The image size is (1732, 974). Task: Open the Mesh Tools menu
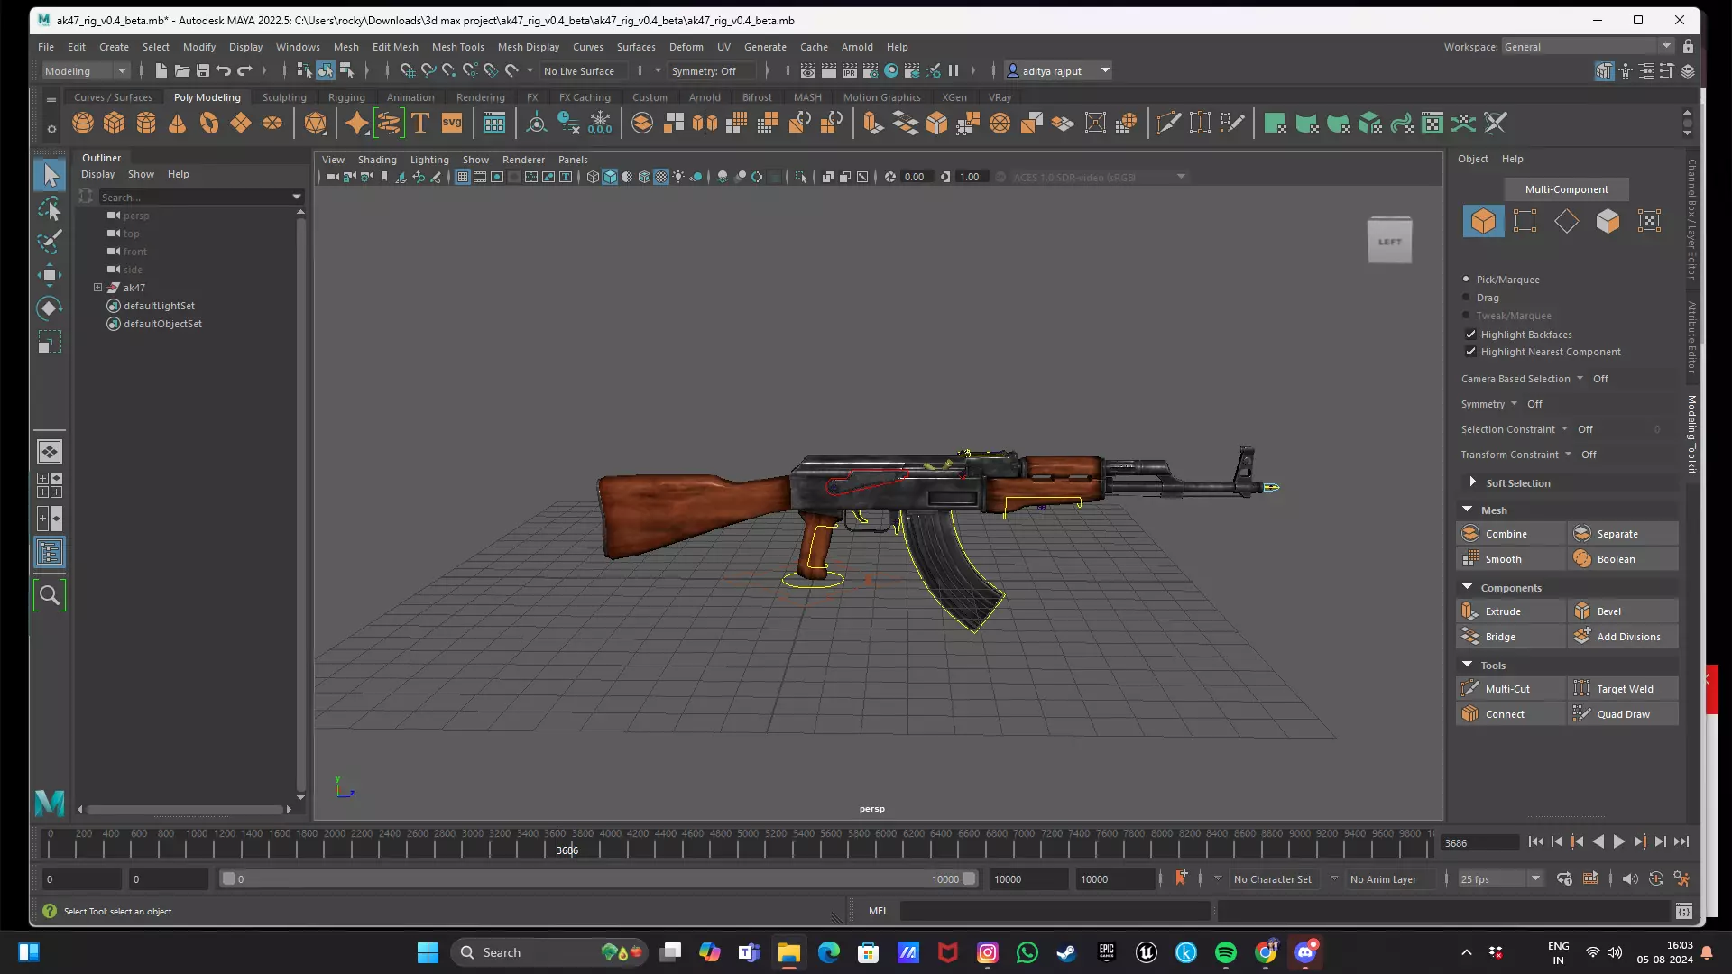pyautogui.click(x=457, y=47)
